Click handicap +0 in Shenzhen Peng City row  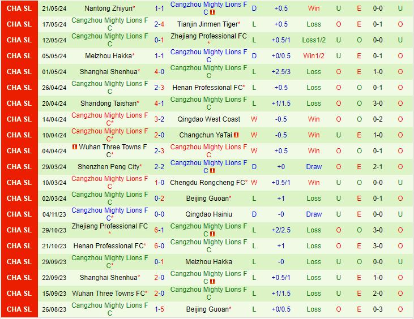point(281,167)
